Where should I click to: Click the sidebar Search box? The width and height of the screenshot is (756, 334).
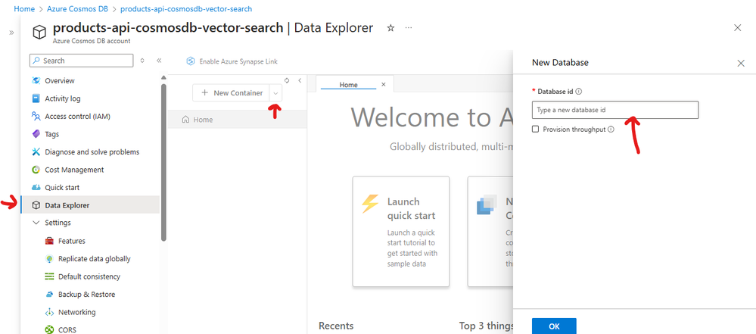tap(82, 61)
